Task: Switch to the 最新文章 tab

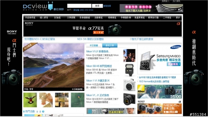Action: click(110, 45)
